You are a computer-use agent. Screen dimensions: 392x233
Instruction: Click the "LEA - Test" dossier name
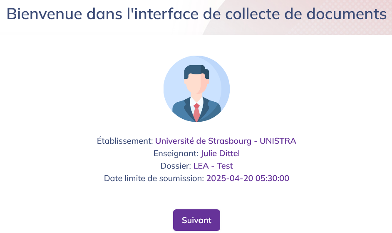(213, 166)
